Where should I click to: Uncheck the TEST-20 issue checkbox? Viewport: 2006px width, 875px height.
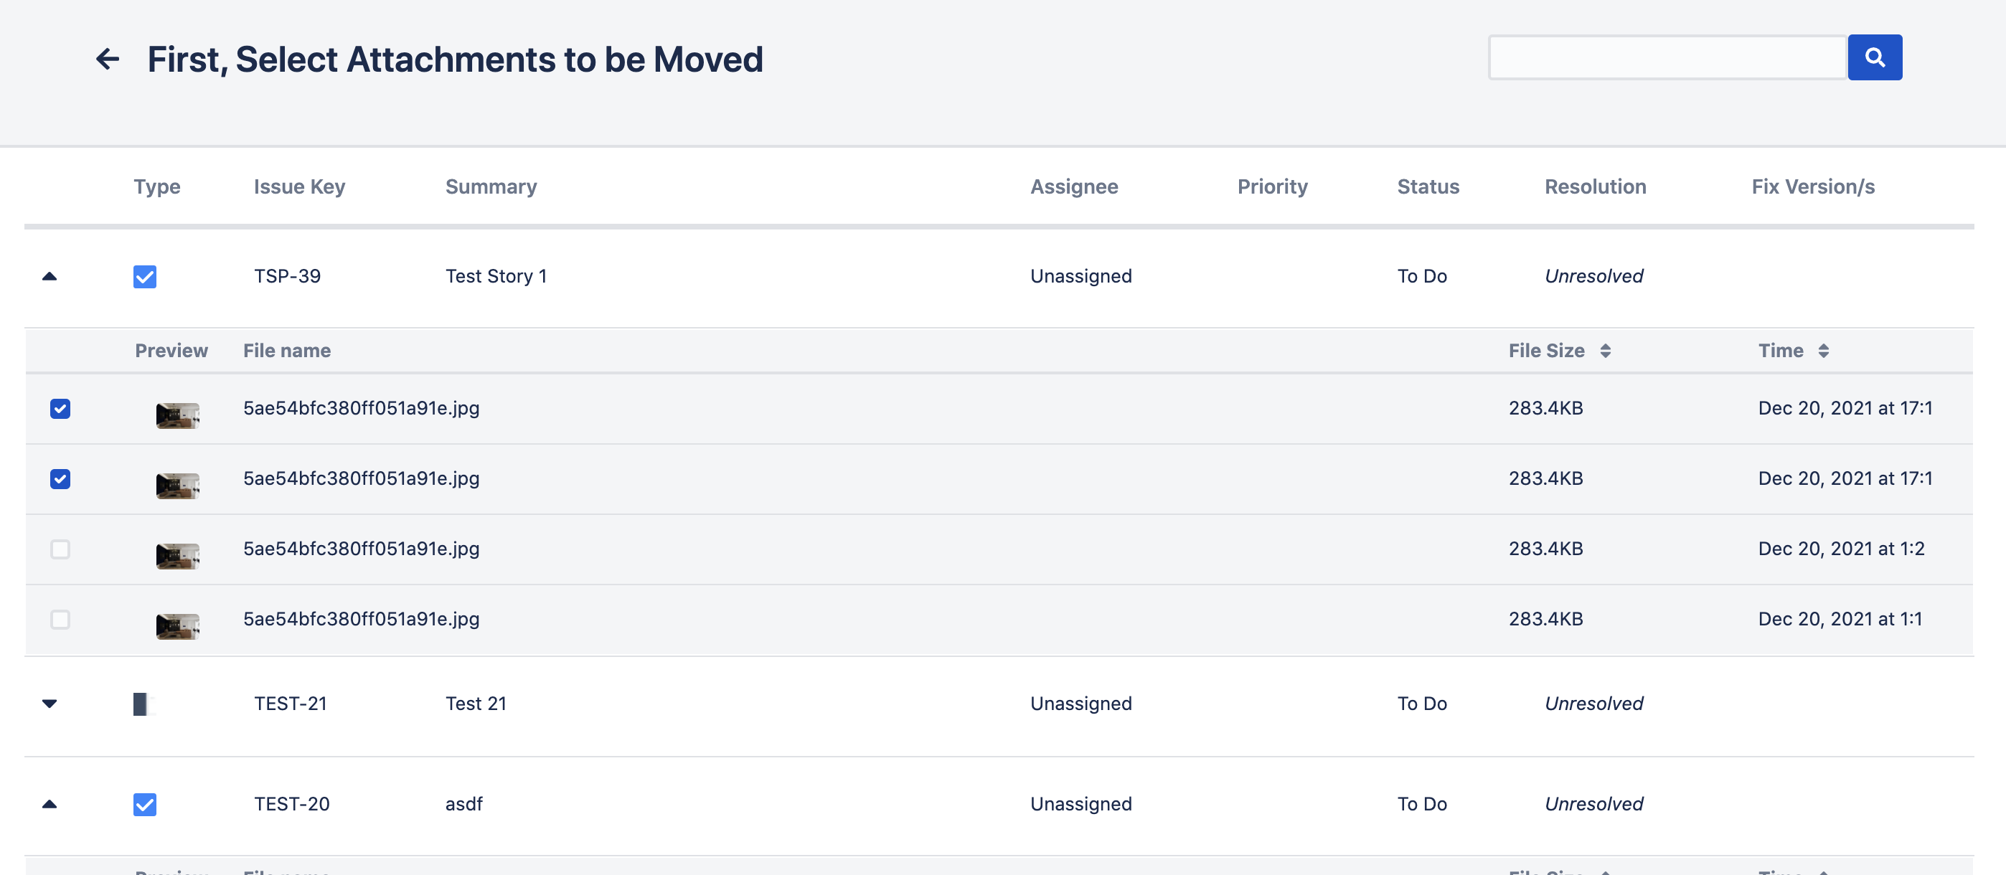click(145, 804)
